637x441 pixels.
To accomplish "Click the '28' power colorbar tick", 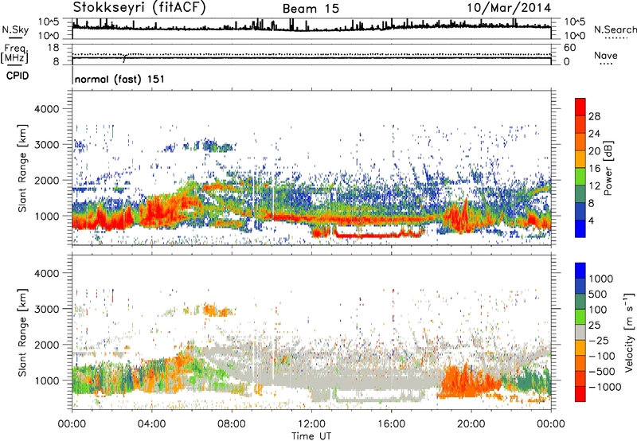I will click(x=594, y=116).
